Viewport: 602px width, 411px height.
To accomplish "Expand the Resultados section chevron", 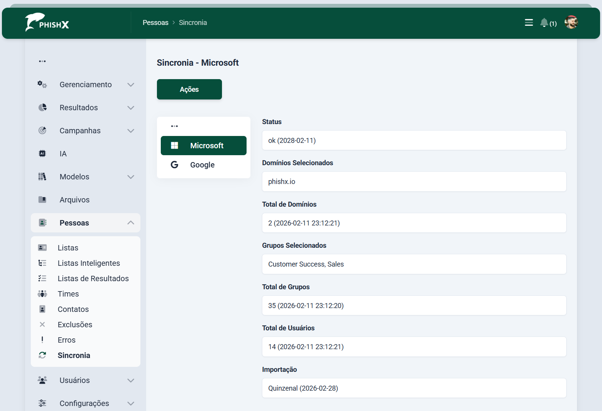I will click(131, 108).
